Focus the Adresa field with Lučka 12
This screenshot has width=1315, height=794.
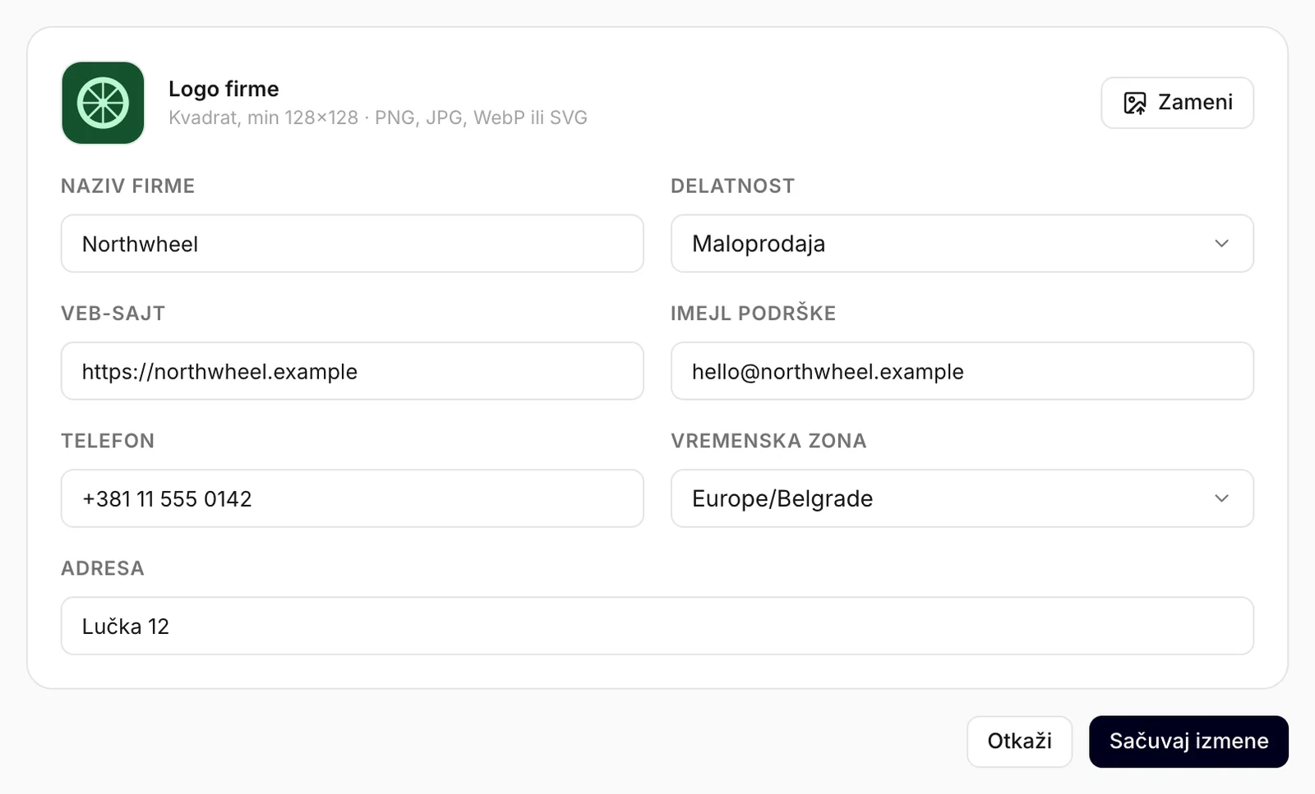(657, 626)
